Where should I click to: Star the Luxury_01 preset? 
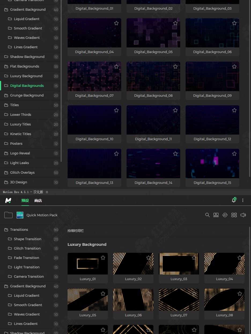103,258
